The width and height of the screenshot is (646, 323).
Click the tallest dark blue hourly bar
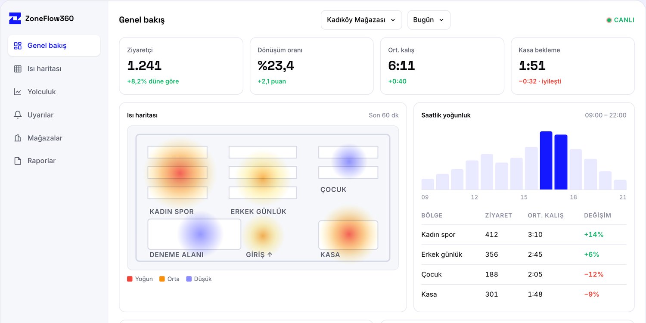(x=546, y=161)
